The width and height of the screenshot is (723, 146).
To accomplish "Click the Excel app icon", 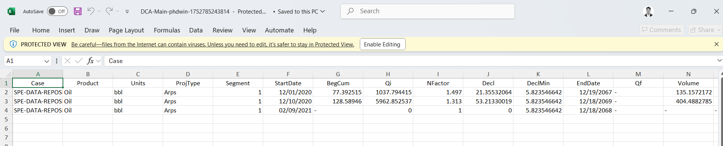I will [11, 11].
